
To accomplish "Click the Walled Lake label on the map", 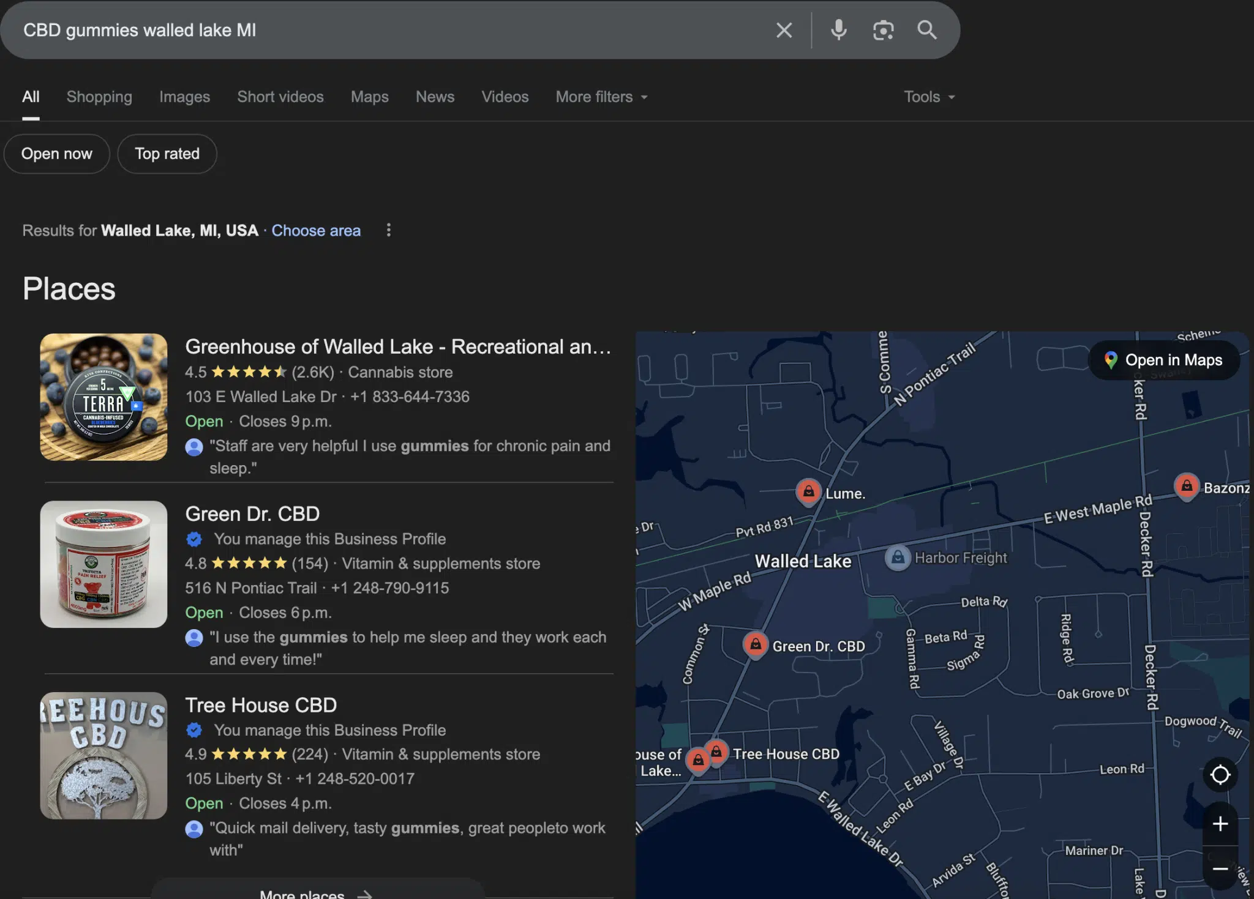I will [803, 561].
